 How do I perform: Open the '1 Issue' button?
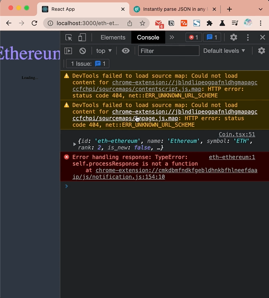point(87,64)
